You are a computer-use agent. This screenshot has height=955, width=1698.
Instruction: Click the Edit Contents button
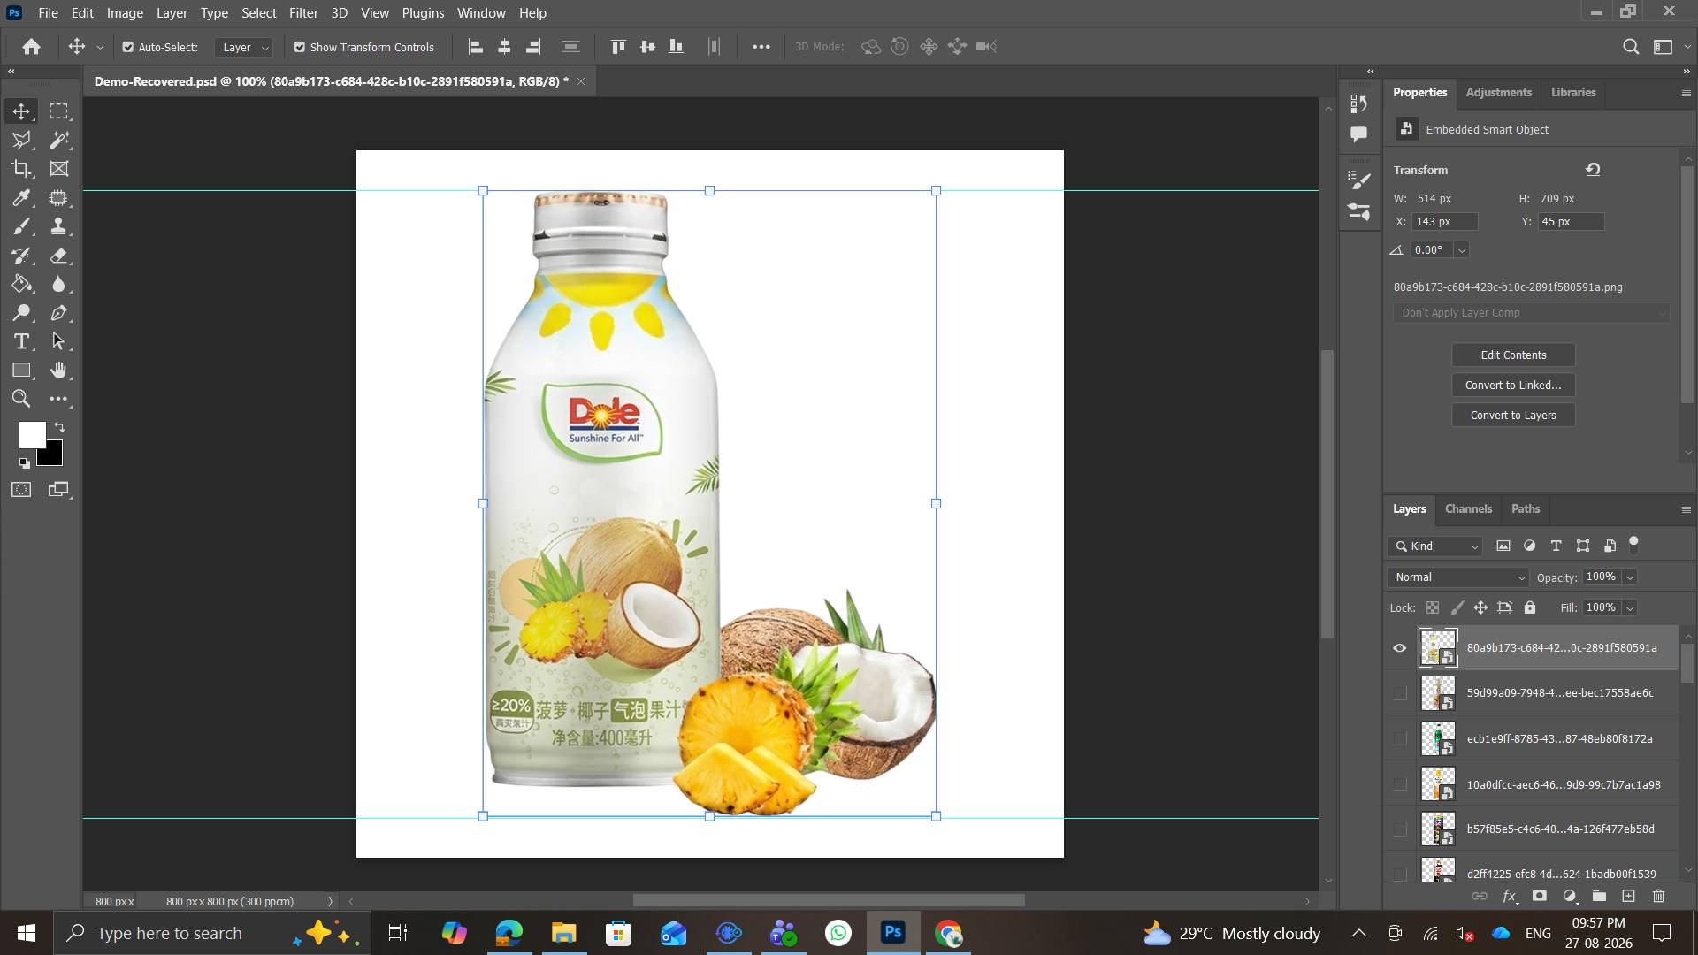(1513, 355)
